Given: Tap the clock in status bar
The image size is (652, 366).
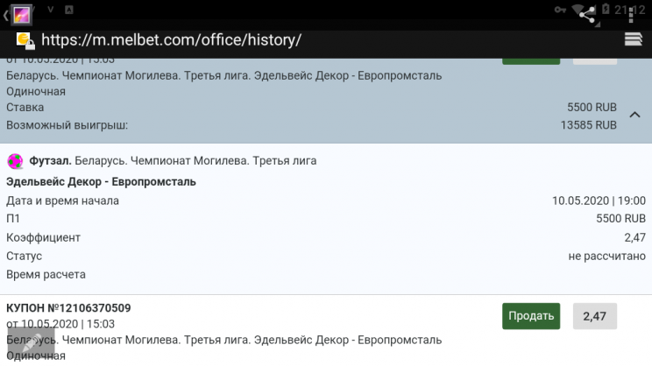Looking at the screenshot, I should (627, 10).
